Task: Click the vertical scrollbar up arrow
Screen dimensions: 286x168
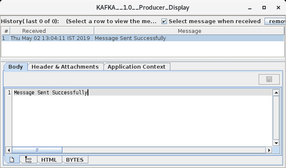Action: click(276, 93)
